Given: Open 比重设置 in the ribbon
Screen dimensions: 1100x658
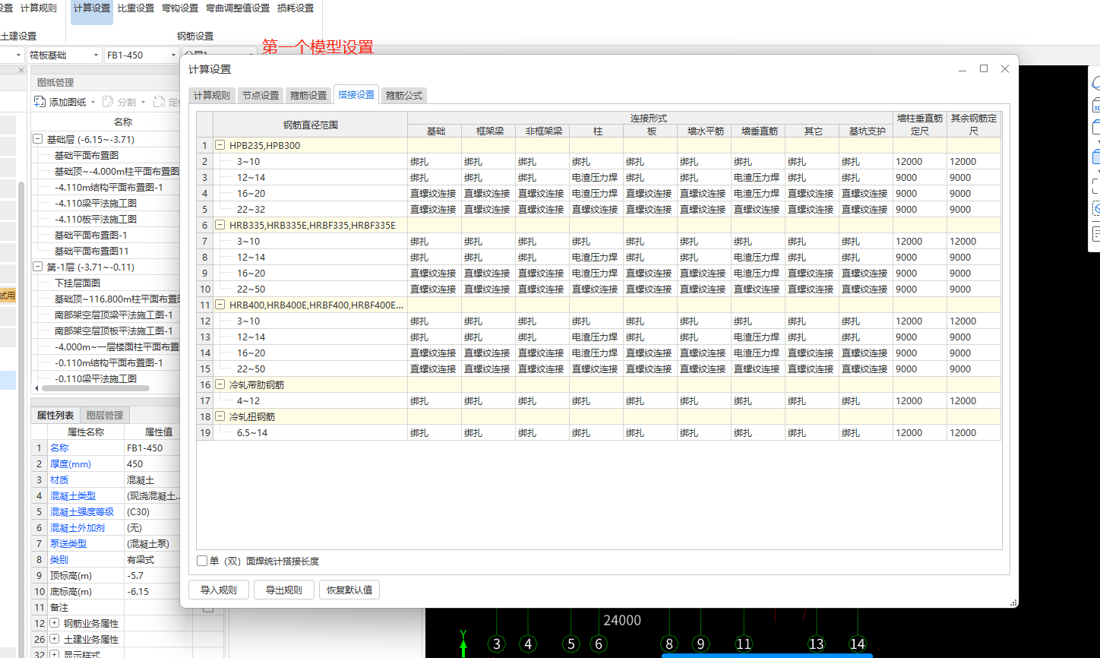Looking at the screenshot, I should pyautogui.click(x=136, y=8).
